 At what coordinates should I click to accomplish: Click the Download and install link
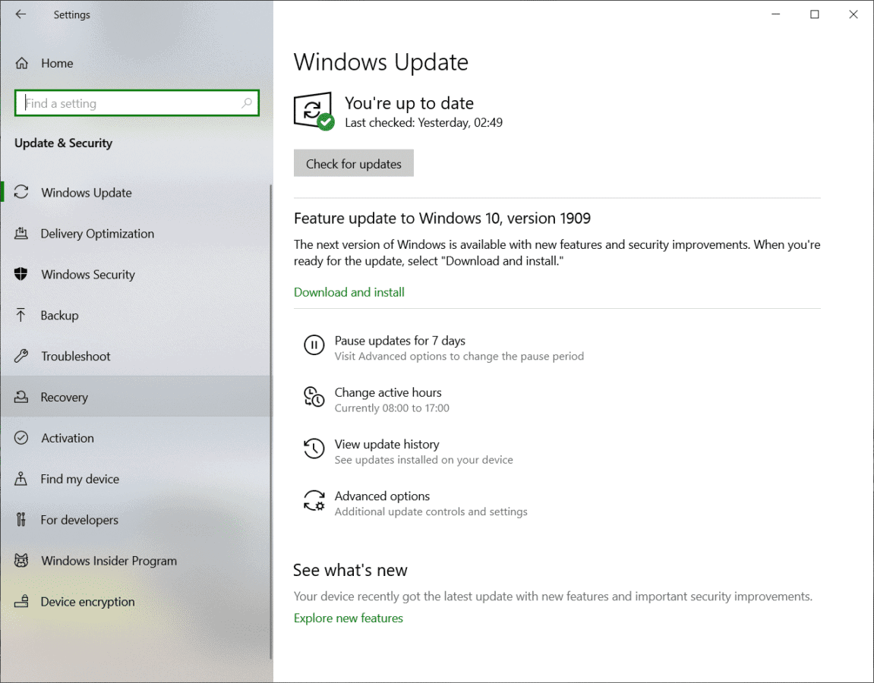pyautogui.click(x=349, y=292)
